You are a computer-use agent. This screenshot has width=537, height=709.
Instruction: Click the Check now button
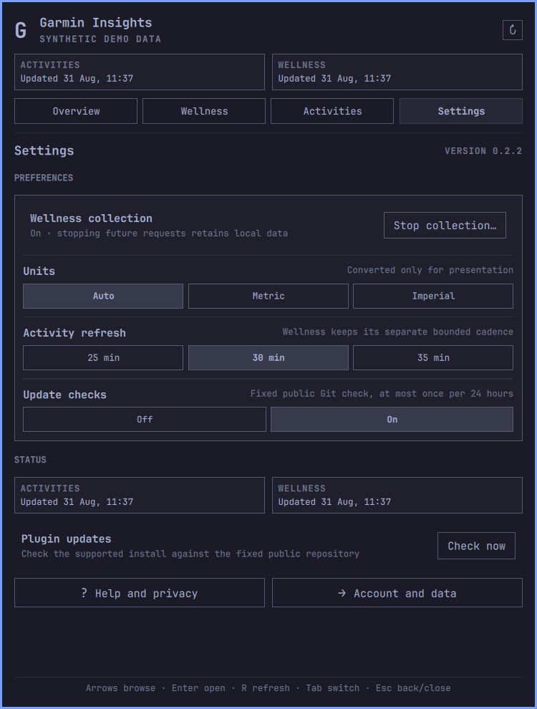coord(476,546)
